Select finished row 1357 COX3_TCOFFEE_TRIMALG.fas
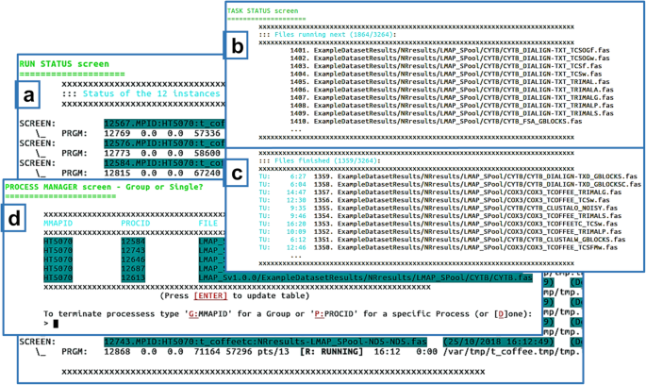646x385 pixels. click(x=440, y=192)
